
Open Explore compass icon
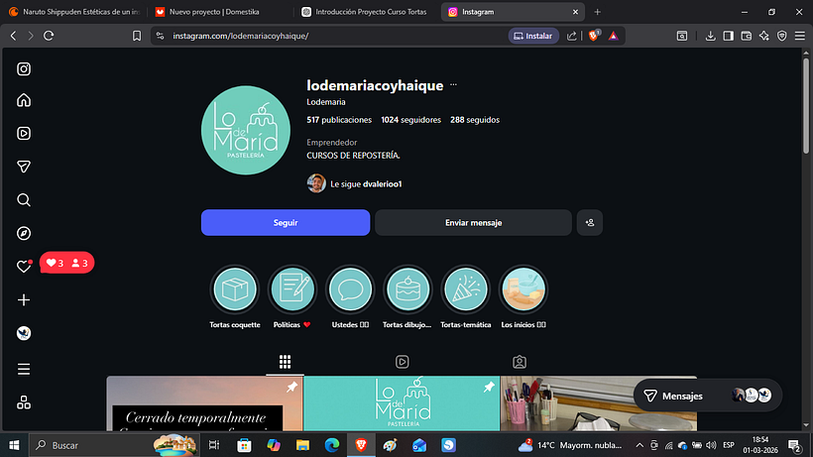tap(24, 233)
